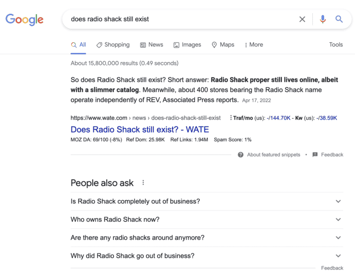Click inside the search query field
The height and width of the screenshot is (276, 355).
coord(180,19)
